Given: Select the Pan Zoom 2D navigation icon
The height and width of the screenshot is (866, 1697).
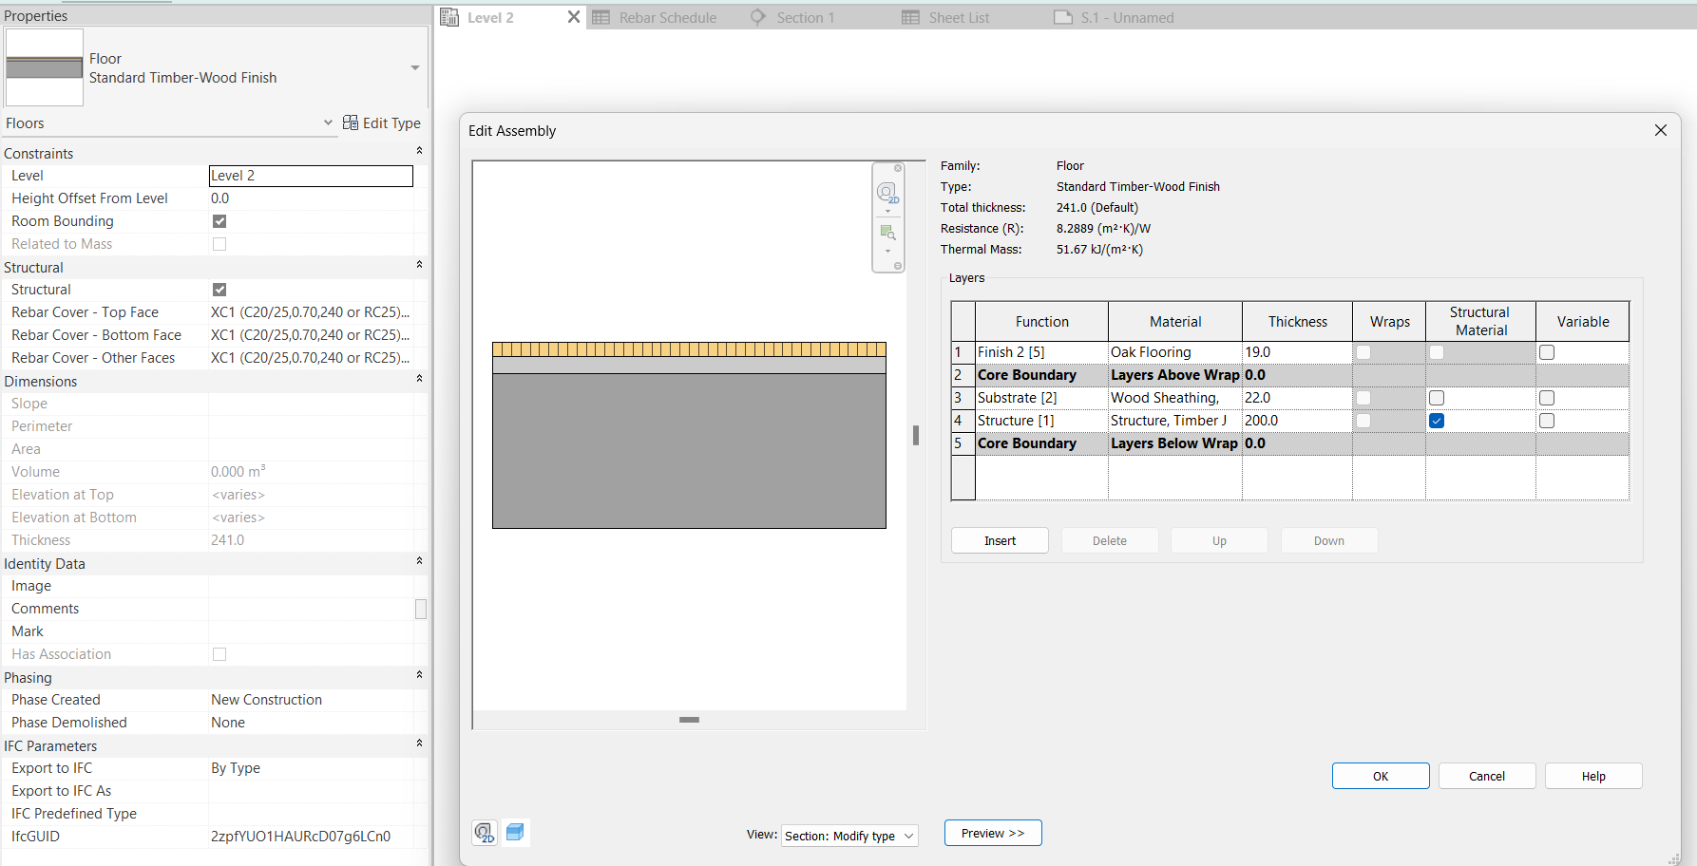Looking at the screenshot, I should 887,192.
